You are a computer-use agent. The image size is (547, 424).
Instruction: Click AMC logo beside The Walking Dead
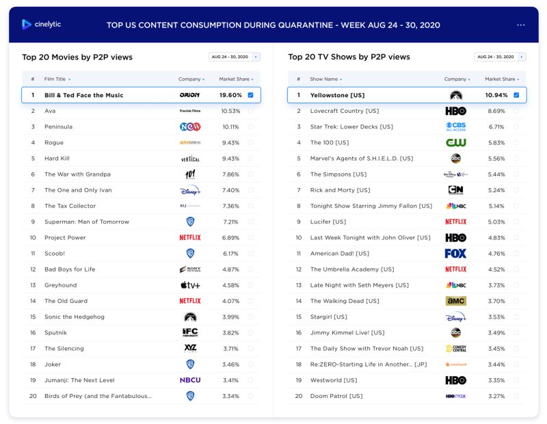point(456,301)
